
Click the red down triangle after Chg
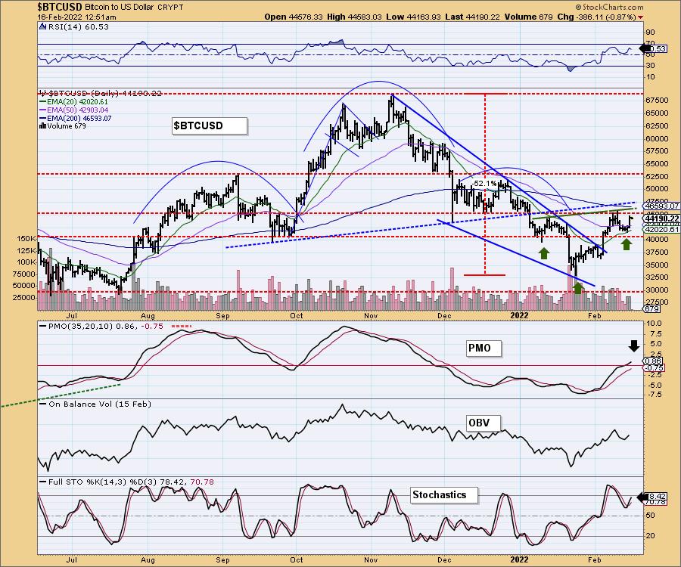click(641, 17)
